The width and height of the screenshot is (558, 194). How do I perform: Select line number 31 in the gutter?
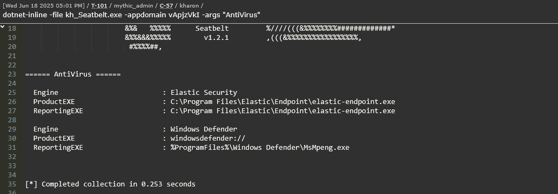click(x=12, y=148)
